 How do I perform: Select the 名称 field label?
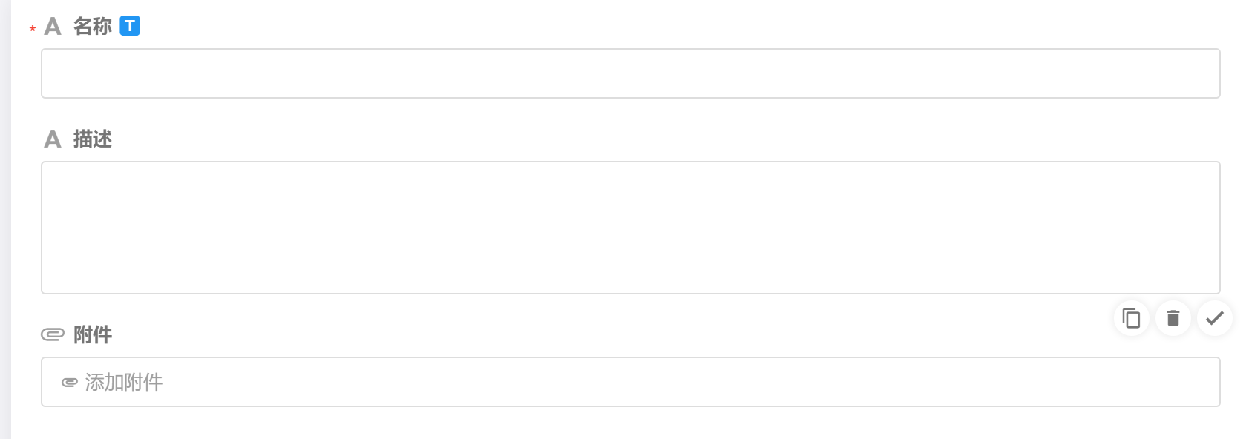[93, 27]
